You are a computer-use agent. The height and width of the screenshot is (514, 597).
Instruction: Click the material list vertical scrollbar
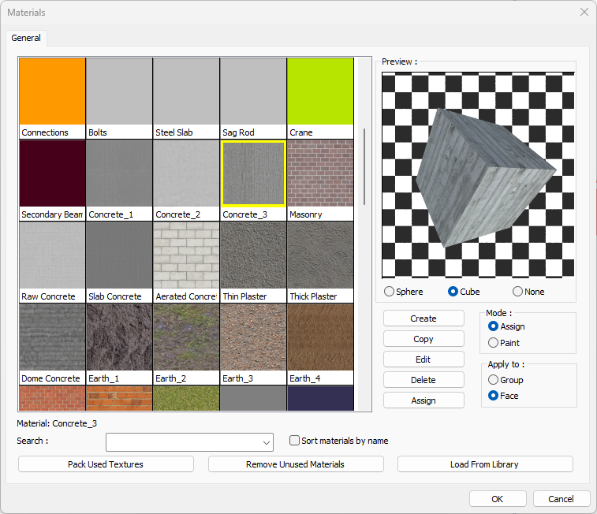[x=364, y=166]
